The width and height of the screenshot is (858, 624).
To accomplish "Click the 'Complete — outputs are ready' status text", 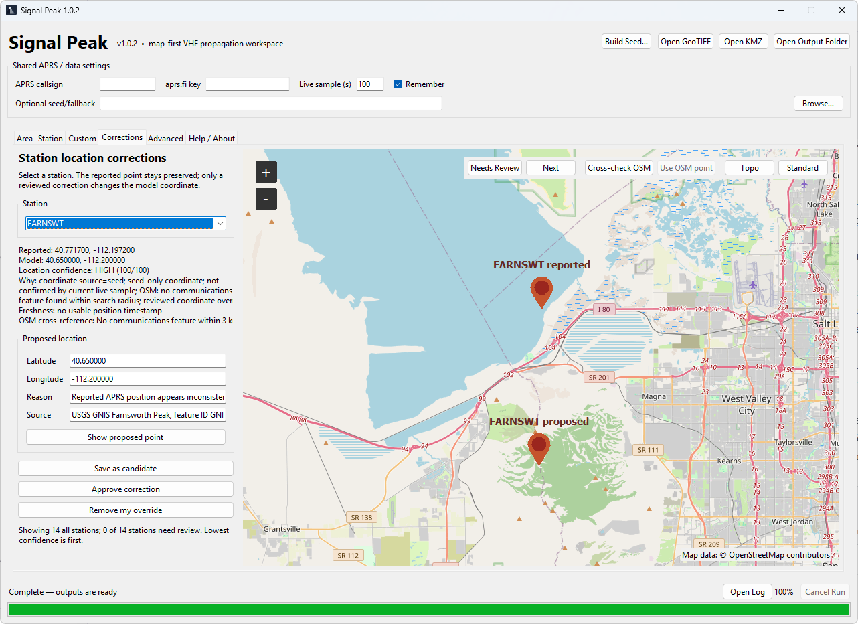I will point(63,592).
